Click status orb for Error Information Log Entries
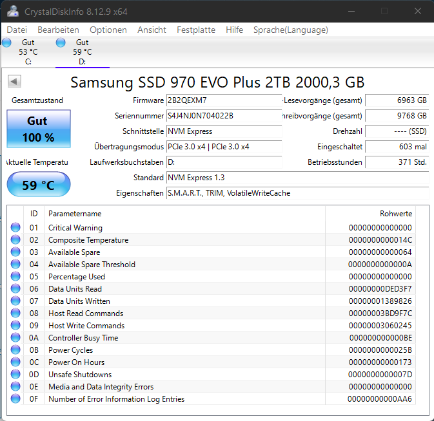This screenshot has height=421, width=434. tap(15, 398)
